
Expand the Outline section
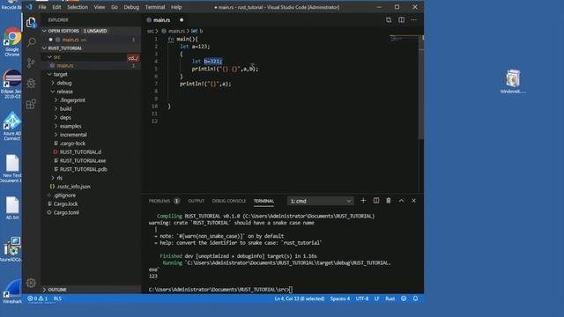44,290
